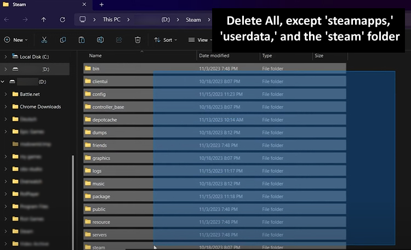This screenshot has width=411, height=250.
Task: Click the clientui folder icon
Action: click(x=88, y=81)
